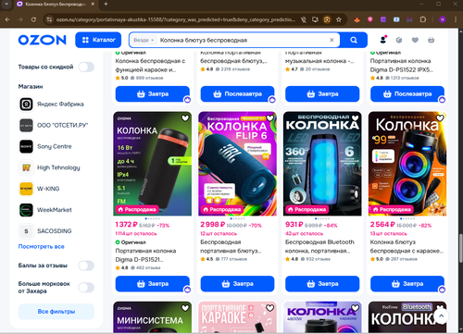Select Яндекс Фабрика shop filter
463x334 pixels.
click(x=52, y=104)
